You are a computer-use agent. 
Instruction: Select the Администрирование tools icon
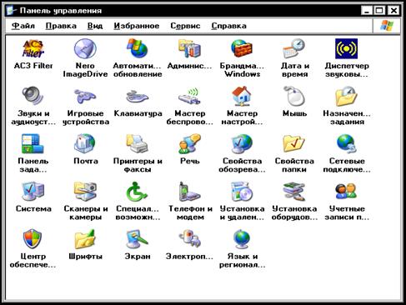click(x=189, y=48)
